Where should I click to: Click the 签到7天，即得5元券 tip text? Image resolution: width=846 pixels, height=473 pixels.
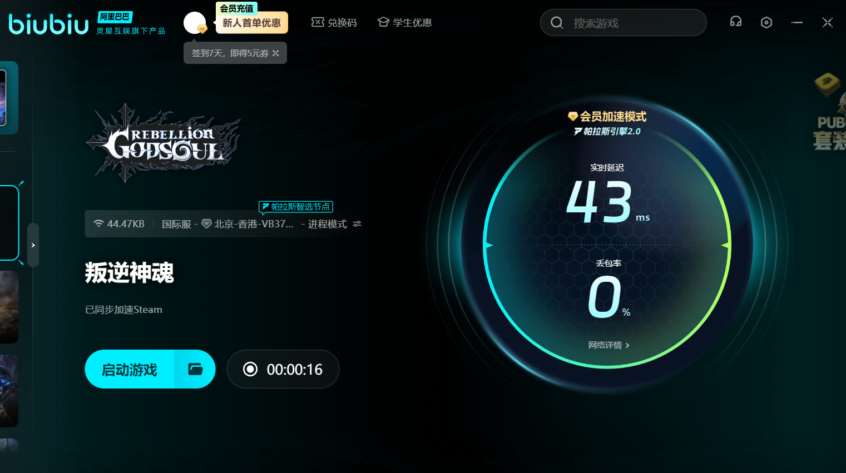(230, 53)
